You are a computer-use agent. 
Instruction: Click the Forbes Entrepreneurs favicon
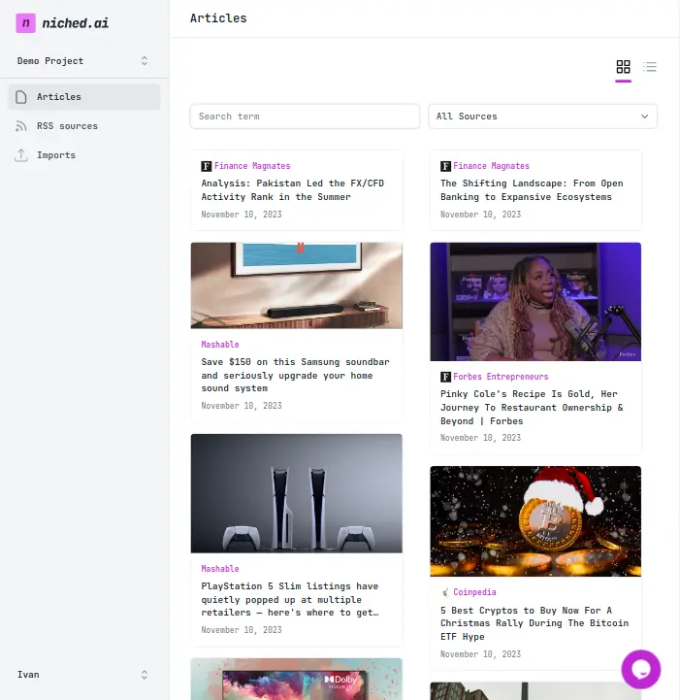pos(445,377)
